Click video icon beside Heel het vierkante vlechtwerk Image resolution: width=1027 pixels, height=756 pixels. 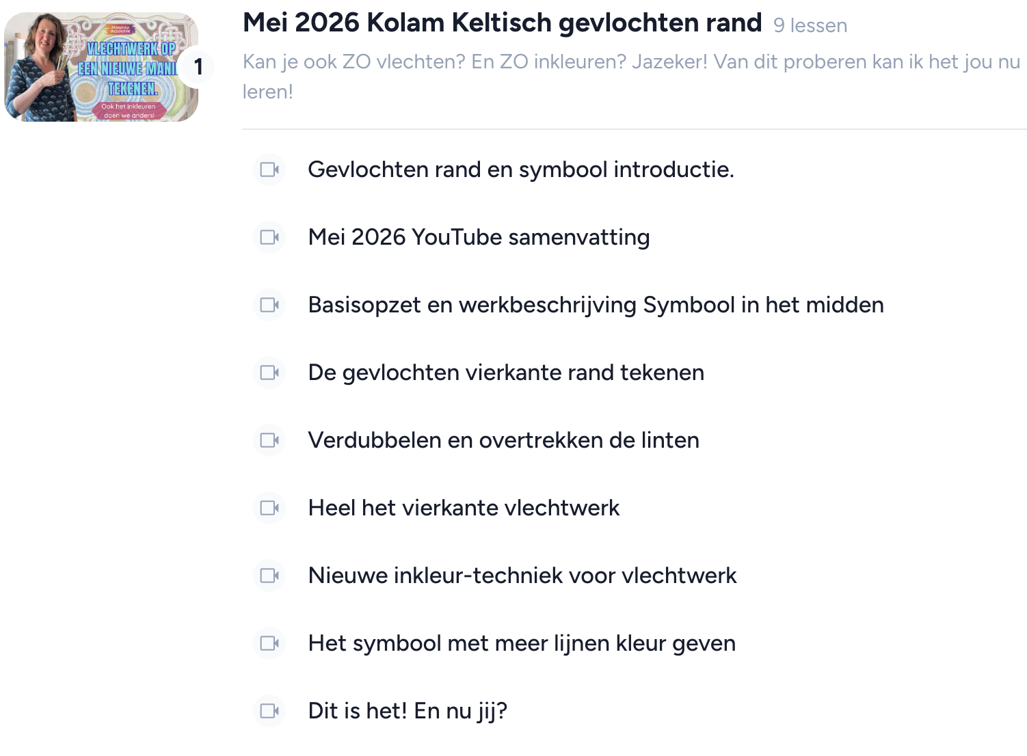270,508
